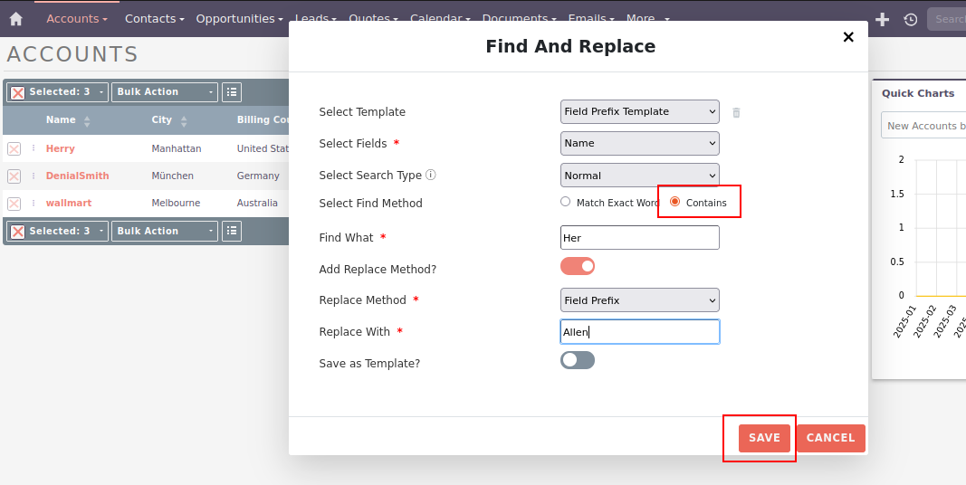Sort accounts by Name column arrows
The height and width of the screenshot is (485, 966).
click(x=87, y=121)
